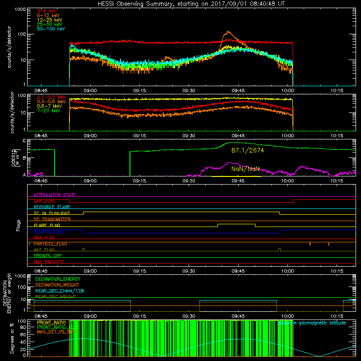This screenshot has width=361, height=361.
Task: Click the "B7.1/2674" flare annotation
Action: pos(248,151)
